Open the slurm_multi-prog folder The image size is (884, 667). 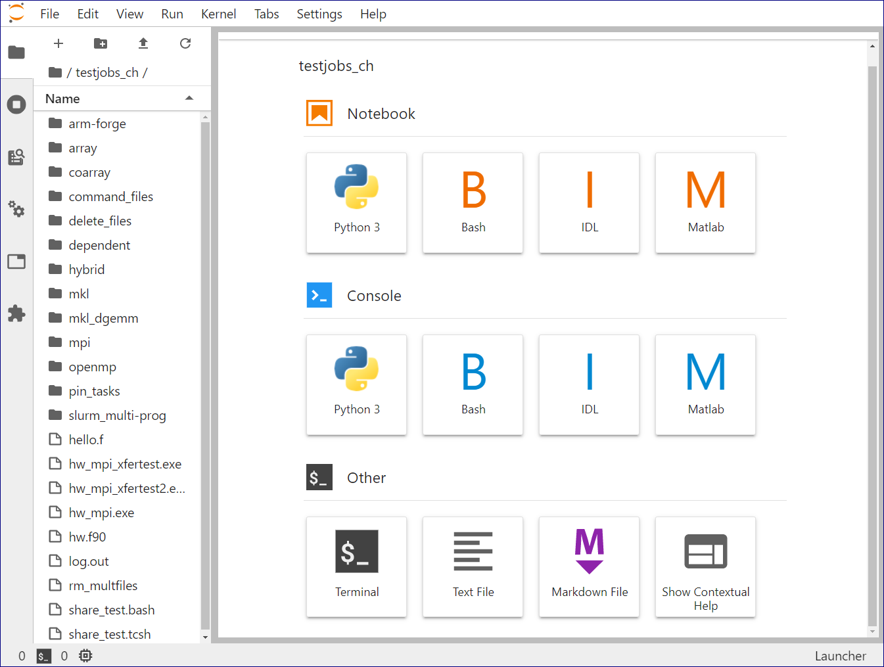pos(117,415)
